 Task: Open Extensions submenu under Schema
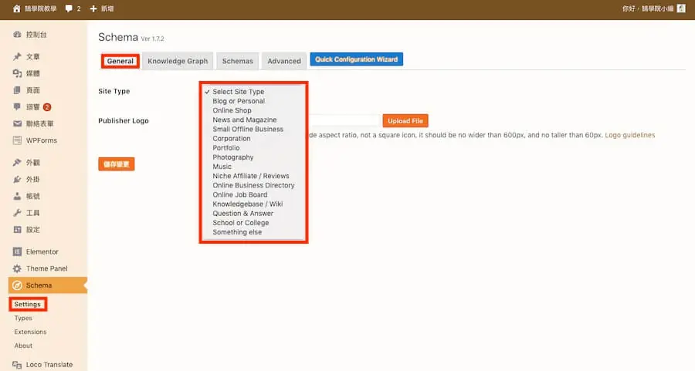[x=30, y=332]
